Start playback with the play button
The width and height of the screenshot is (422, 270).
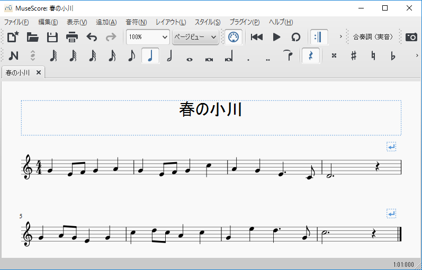tap(276, 37)
